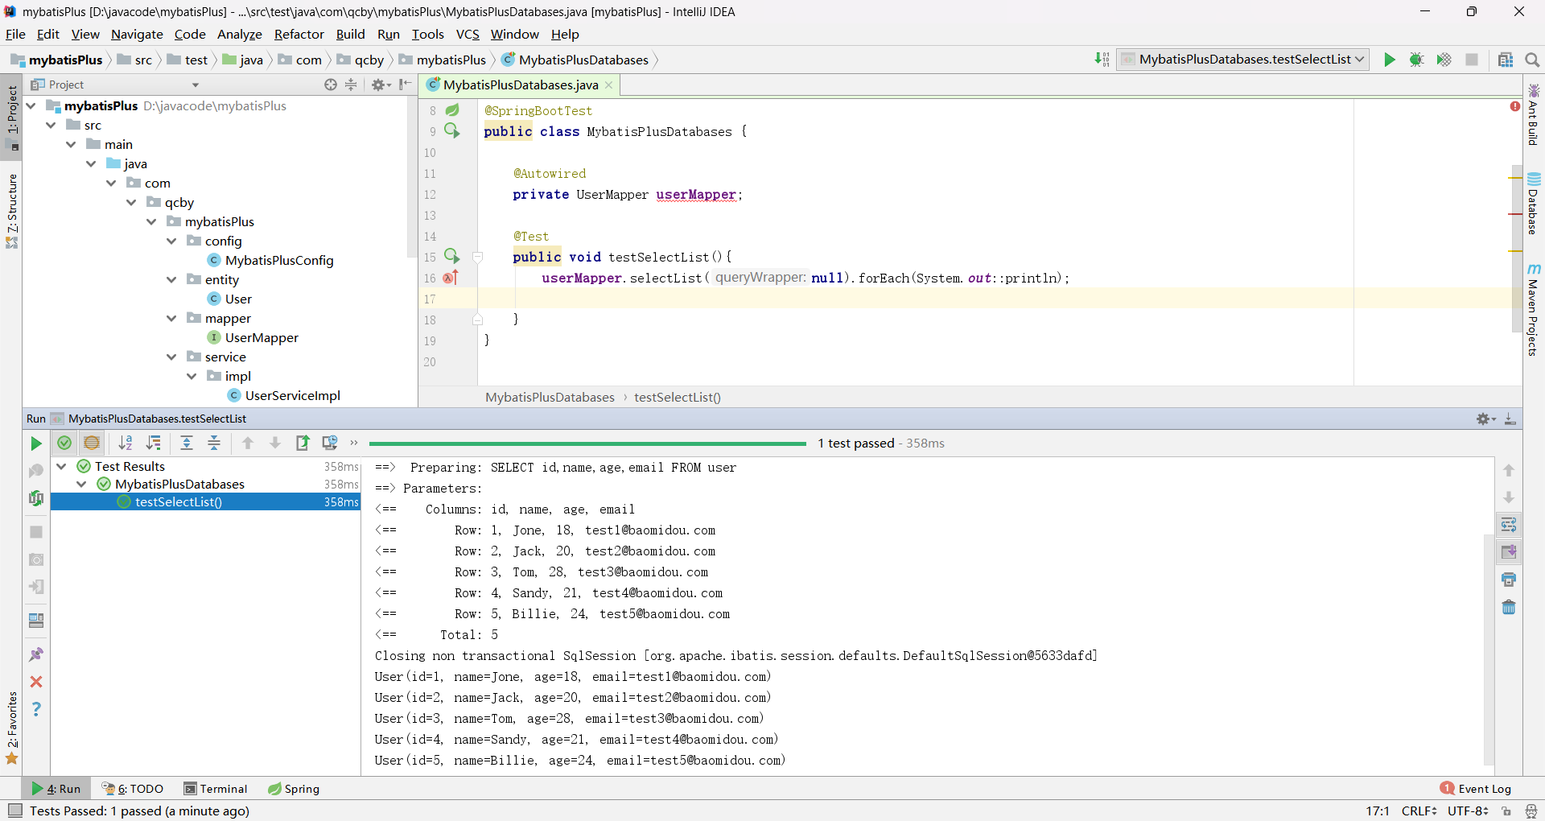
Task: Click the Debug bug icon in main toolbar
Action: pyautogui.click(x=1416, y=60)
